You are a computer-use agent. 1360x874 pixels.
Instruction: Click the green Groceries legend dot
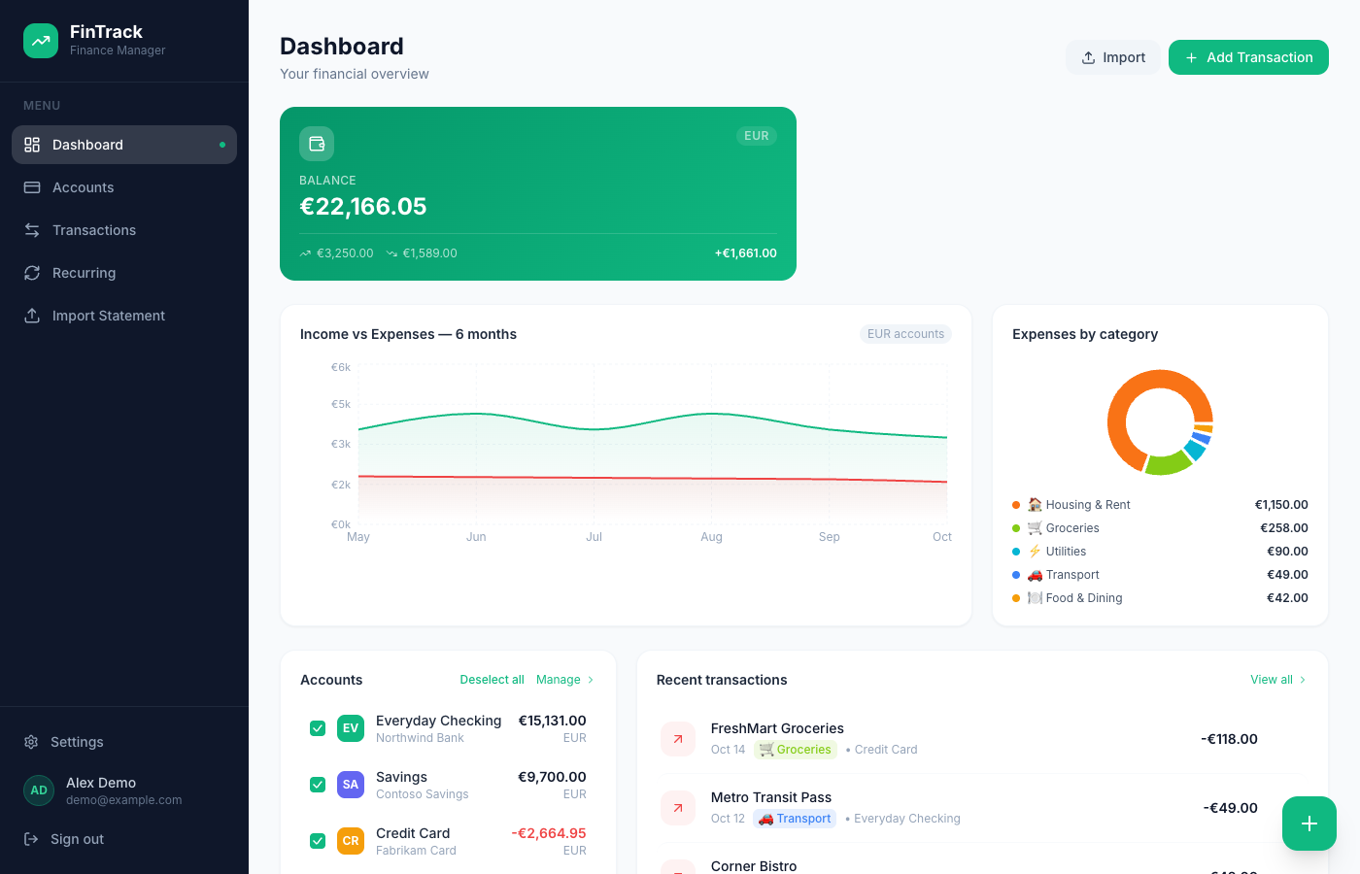(x=1016, y=528)
